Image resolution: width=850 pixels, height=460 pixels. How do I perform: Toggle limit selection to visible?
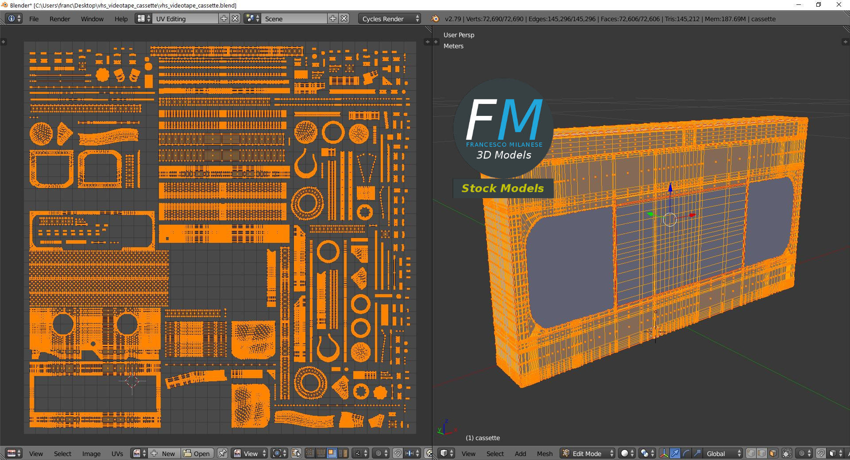click(x=787, y=453)
